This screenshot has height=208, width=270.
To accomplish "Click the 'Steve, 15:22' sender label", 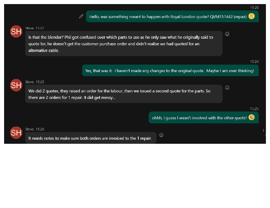I will point(35,28).
